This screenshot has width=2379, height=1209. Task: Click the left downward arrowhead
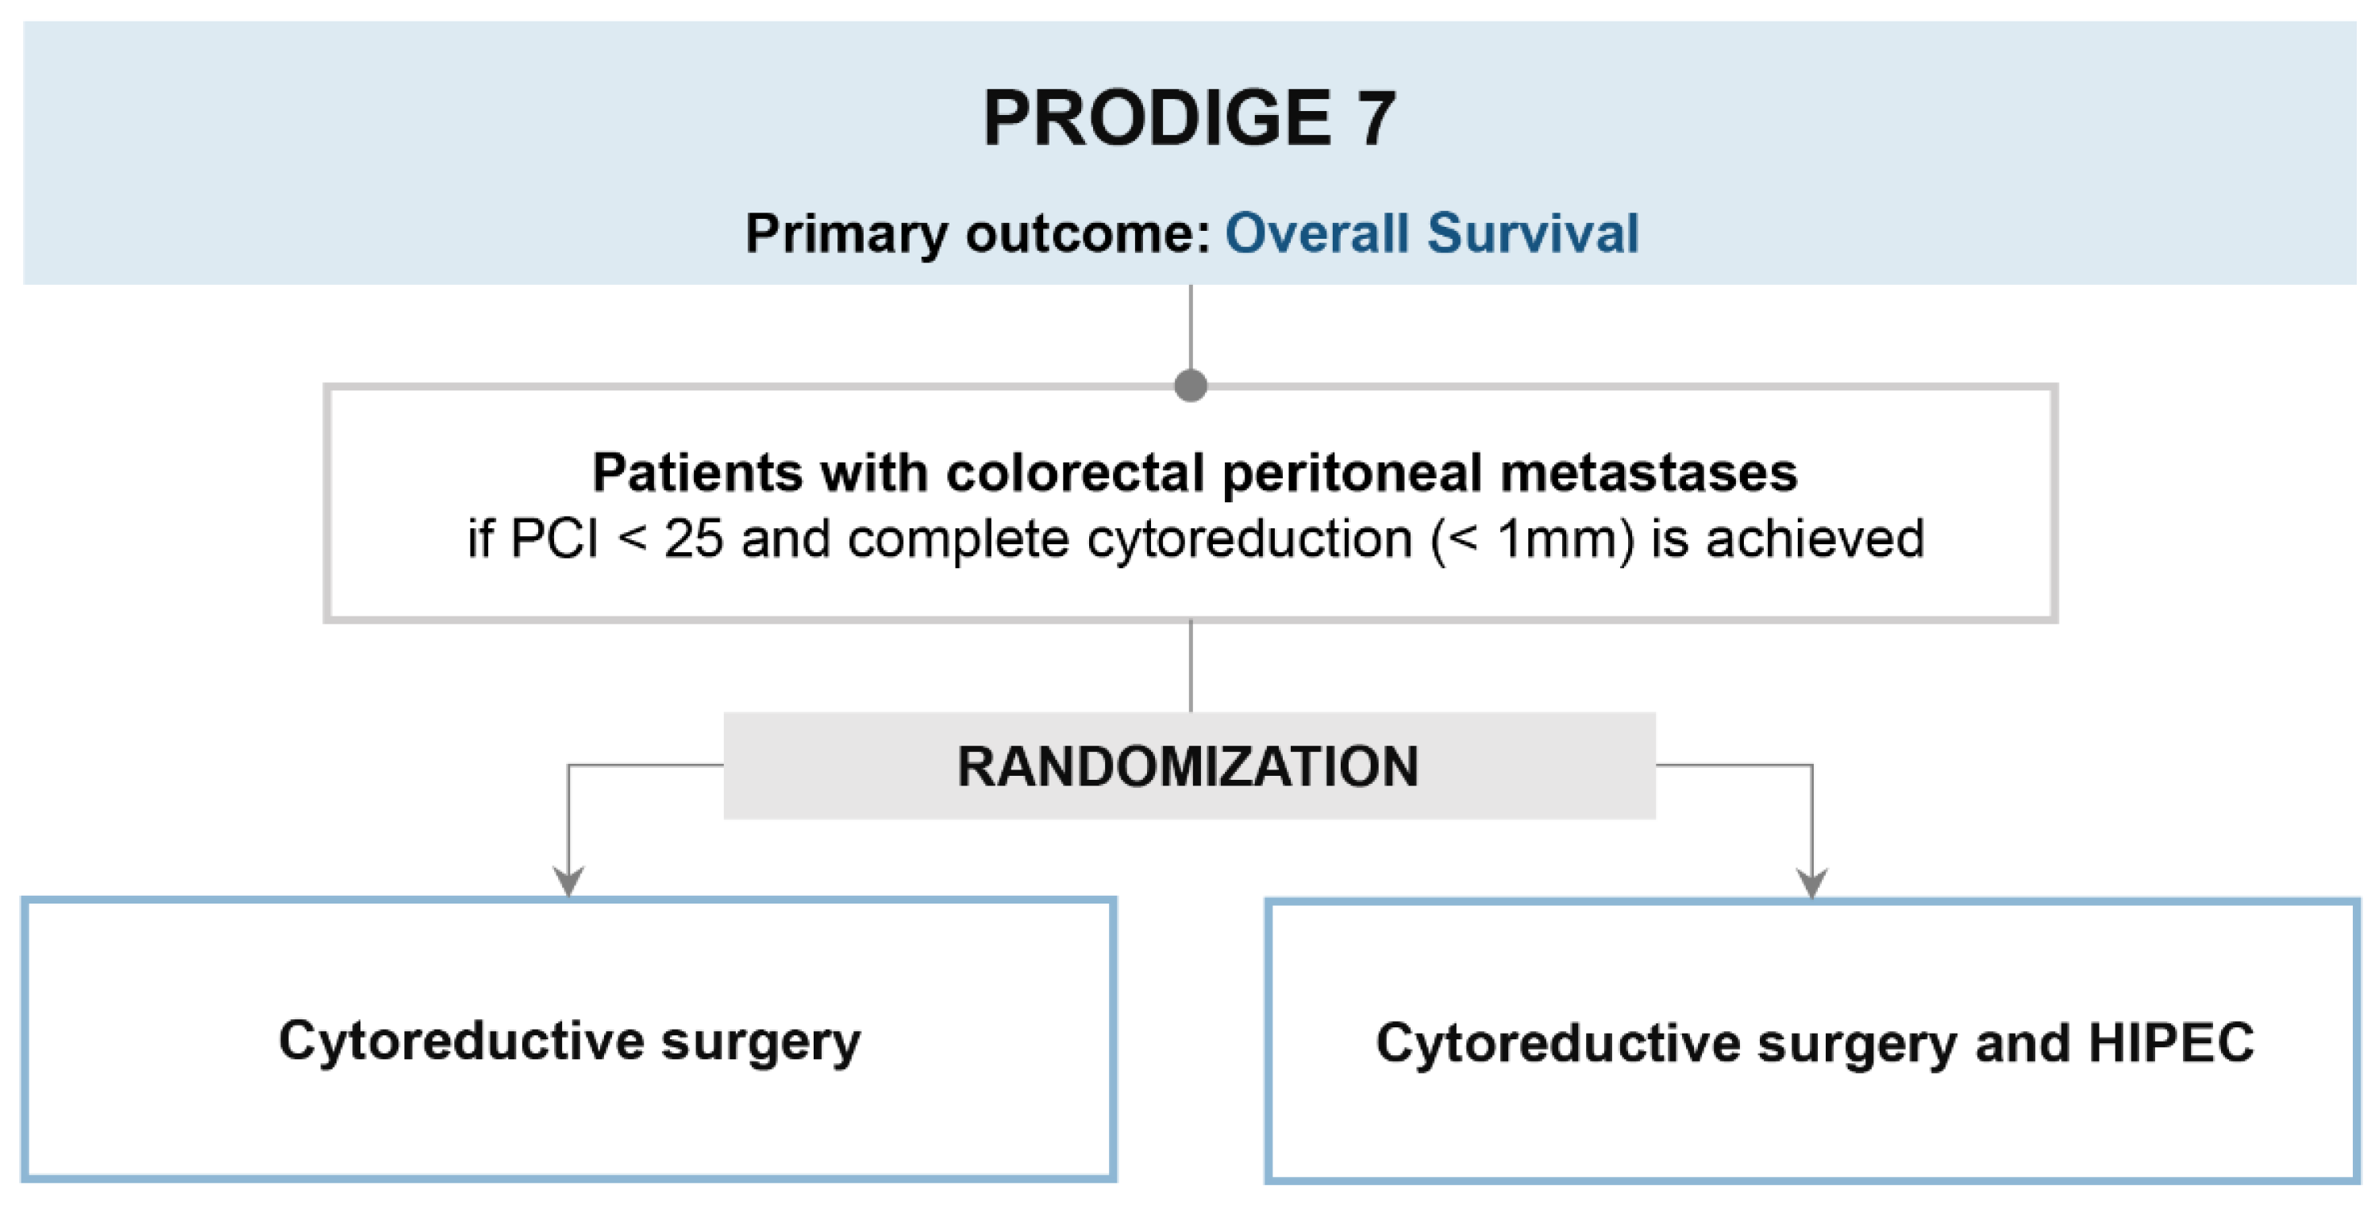click(568, 881)
